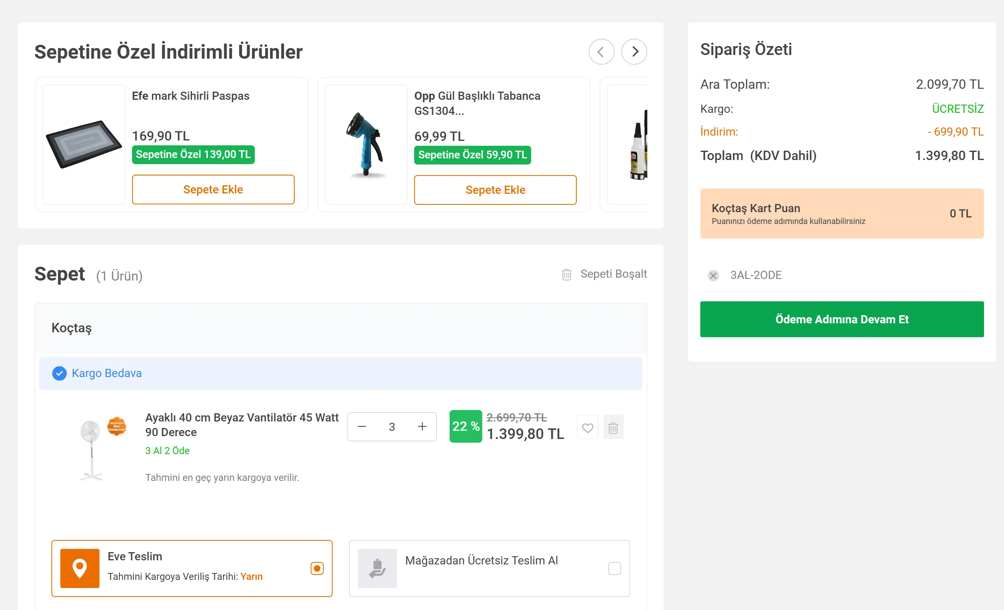The height and width of the screenshot is (610, 1004).
Task: Click the Kargo Bedava text
Action: (x=107, y=373)
